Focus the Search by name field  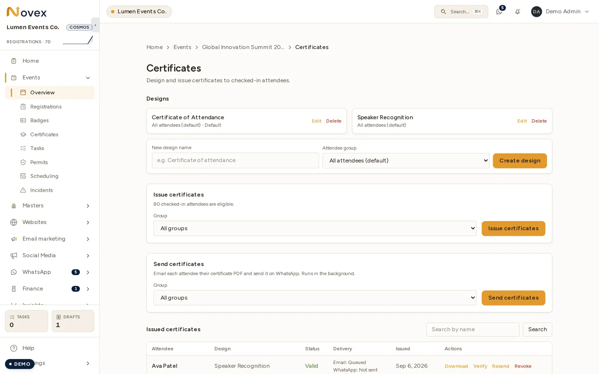point(473,330)
